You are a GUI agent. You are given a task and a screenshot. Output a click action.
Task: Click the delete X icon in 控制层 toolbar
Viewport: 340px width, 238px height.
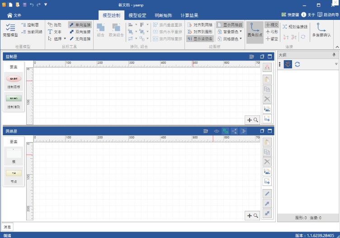click(x=267, y=99)
